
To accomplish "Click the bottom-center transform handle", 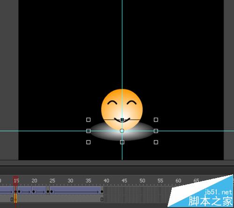I will coord(122,142).
